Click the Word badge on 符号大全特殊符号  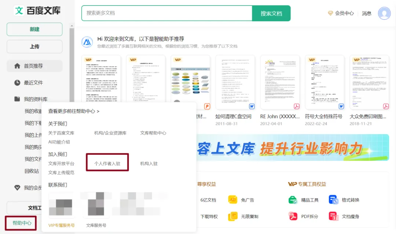(x=341, y=106)
